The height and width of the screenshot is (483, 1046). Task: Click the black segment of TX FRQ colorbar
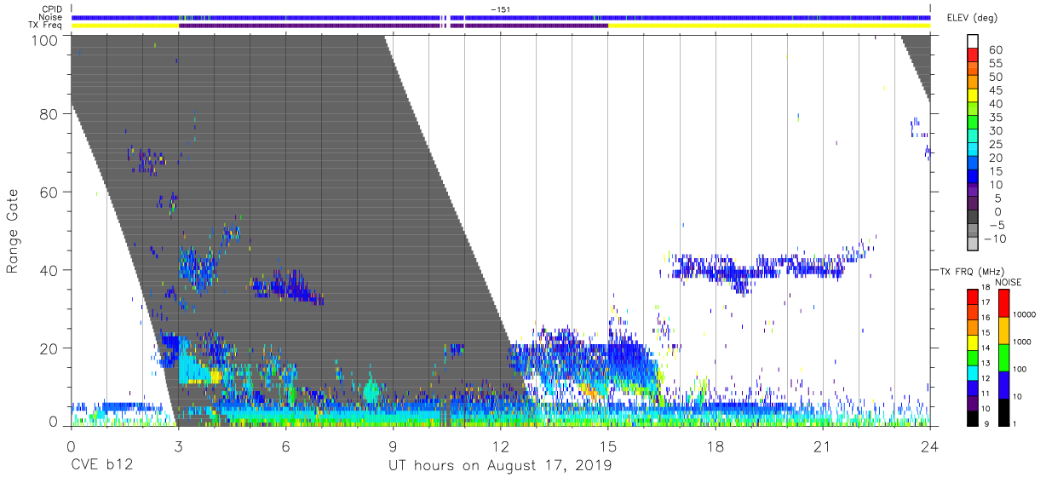point(973,420)
